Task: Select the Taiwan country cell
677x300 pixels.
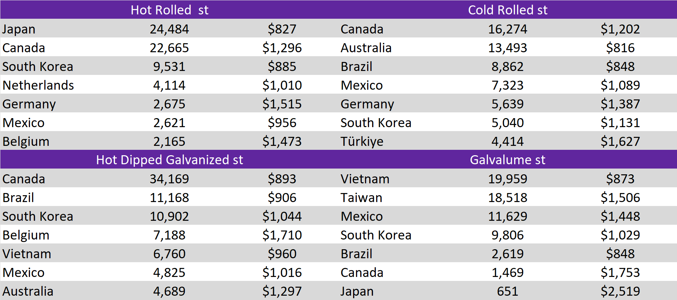Action: (x=361, y=198)
